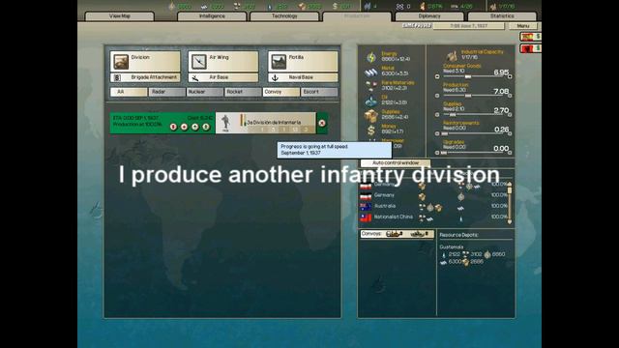619x348 pixels.
Task: Decrease Consumer Goods with left slider button
Action: [x=437, y=76]
